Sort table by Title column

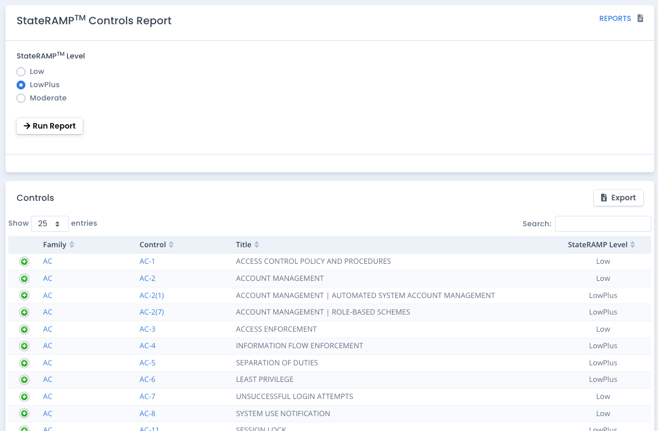247,244
